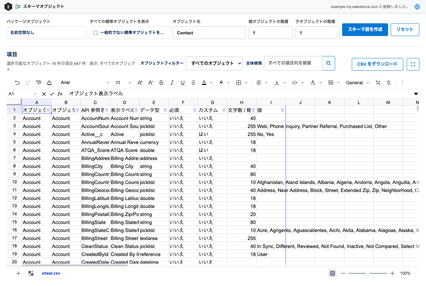426x286 pixels.
Task: Increase font size with A+ icon
Action: click(x=140, y=83)
